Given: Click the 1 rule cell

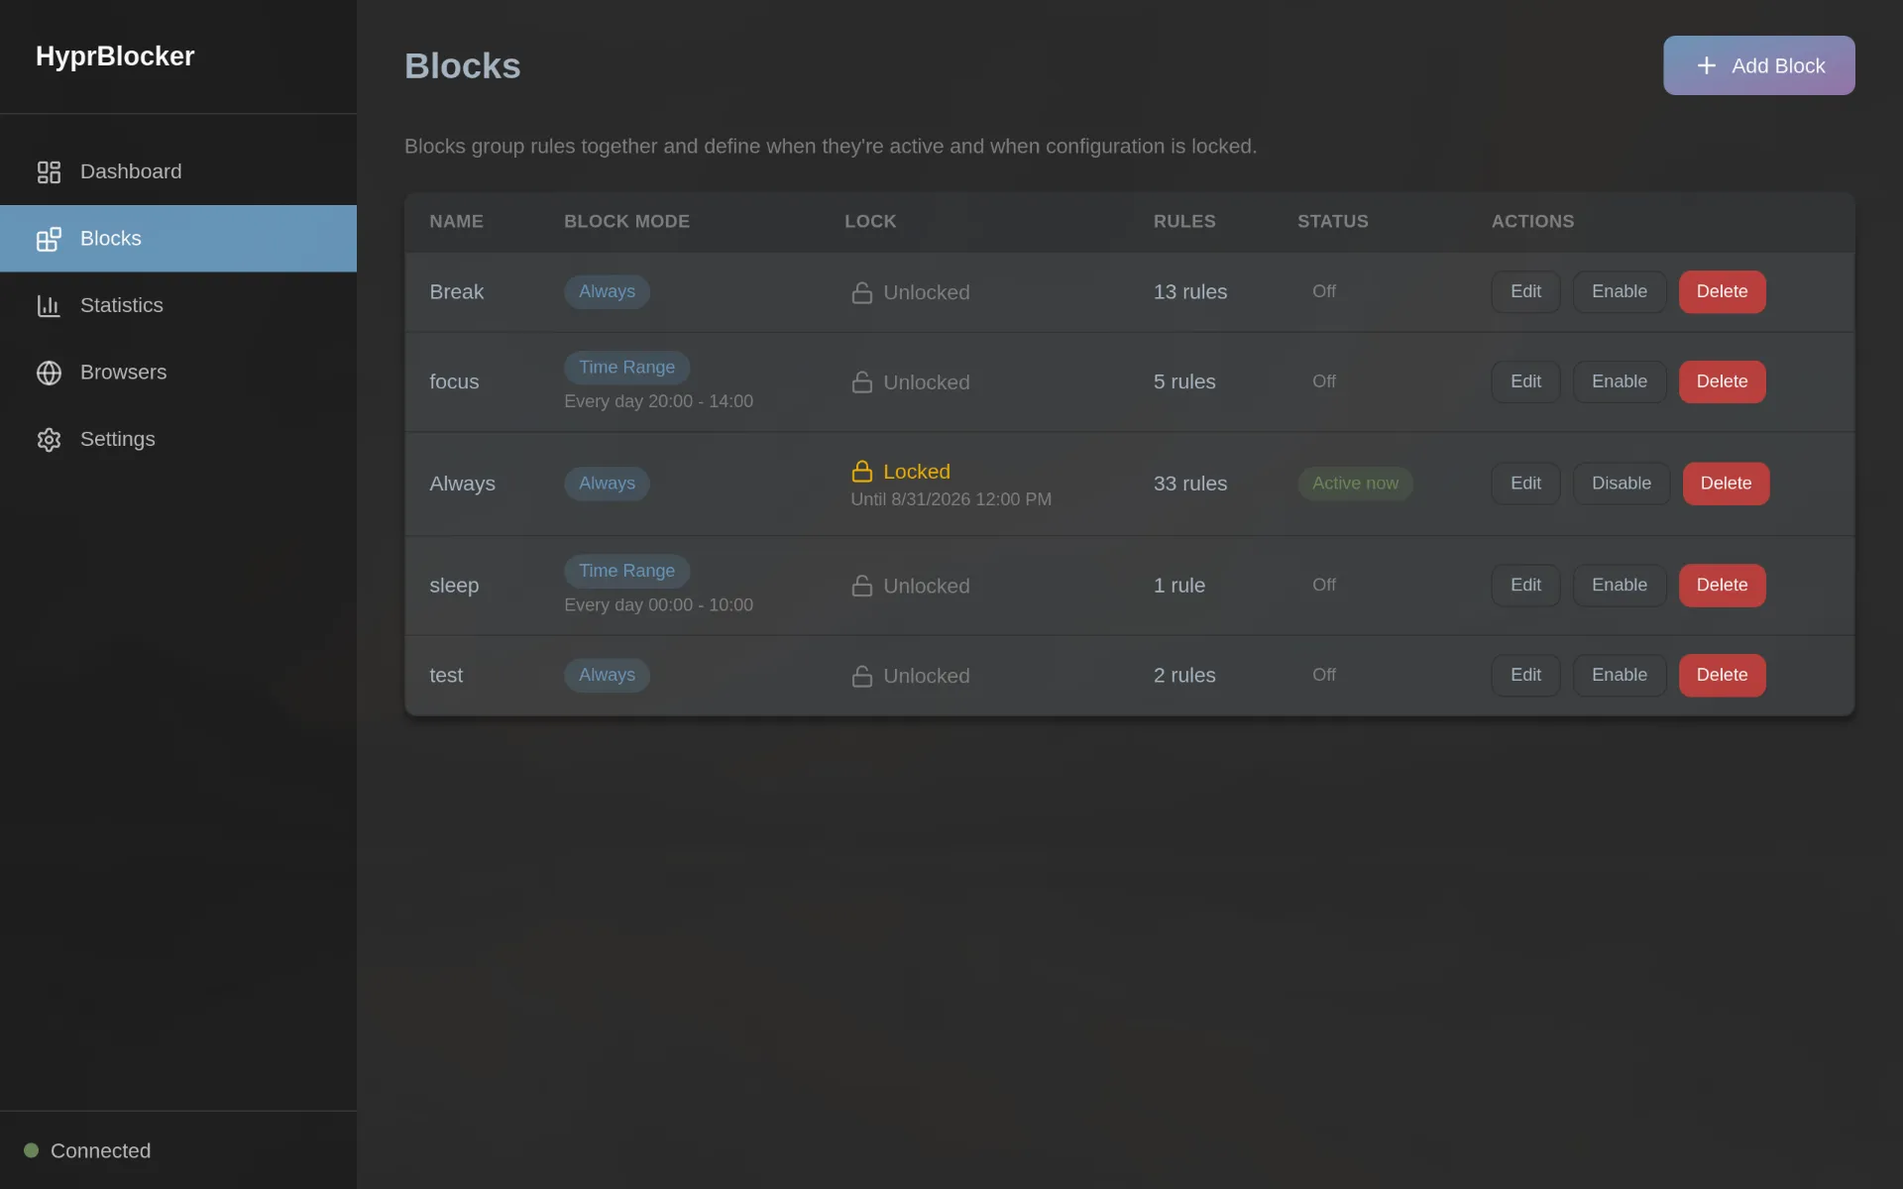Looking at the screenshot, I should coord(1178,586).
